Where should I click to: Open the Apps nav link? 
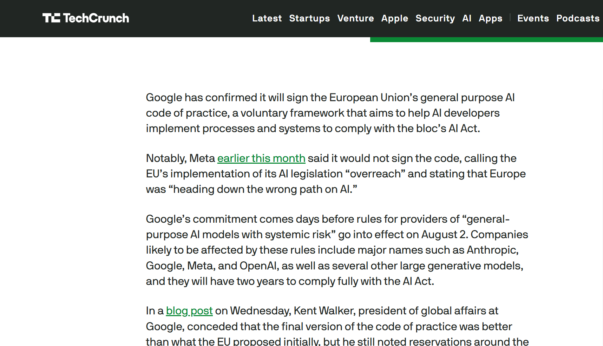491,18
